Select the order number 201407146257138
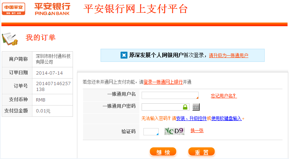The width and height of the screenshot is (289, 159). pos(53,87)
